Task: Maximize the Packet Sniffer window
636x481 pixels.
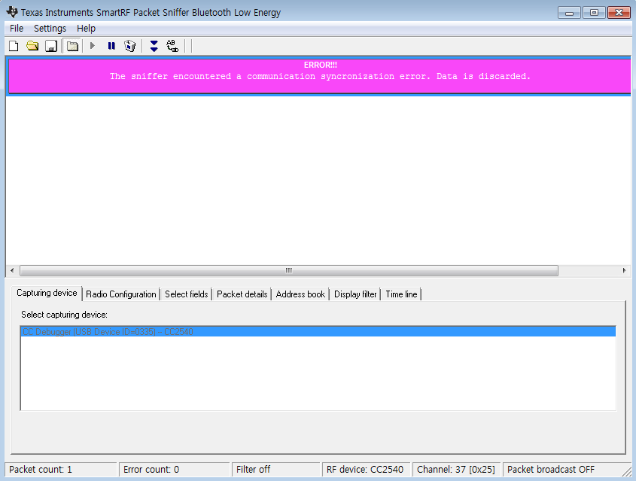Action: point(594,13)
